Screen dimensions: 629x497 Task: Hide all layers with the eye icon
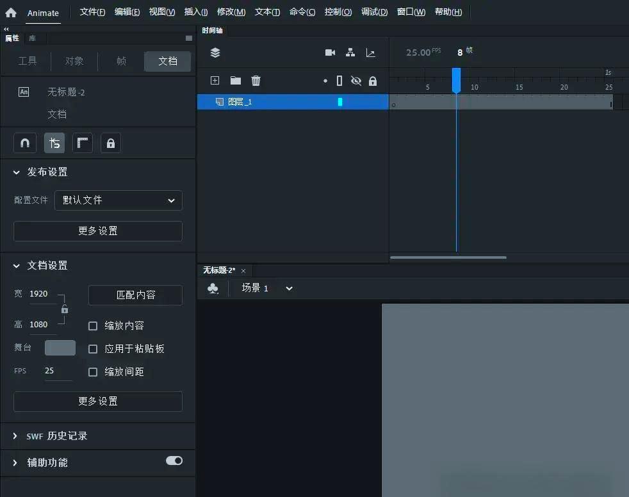tap(356, 81)
